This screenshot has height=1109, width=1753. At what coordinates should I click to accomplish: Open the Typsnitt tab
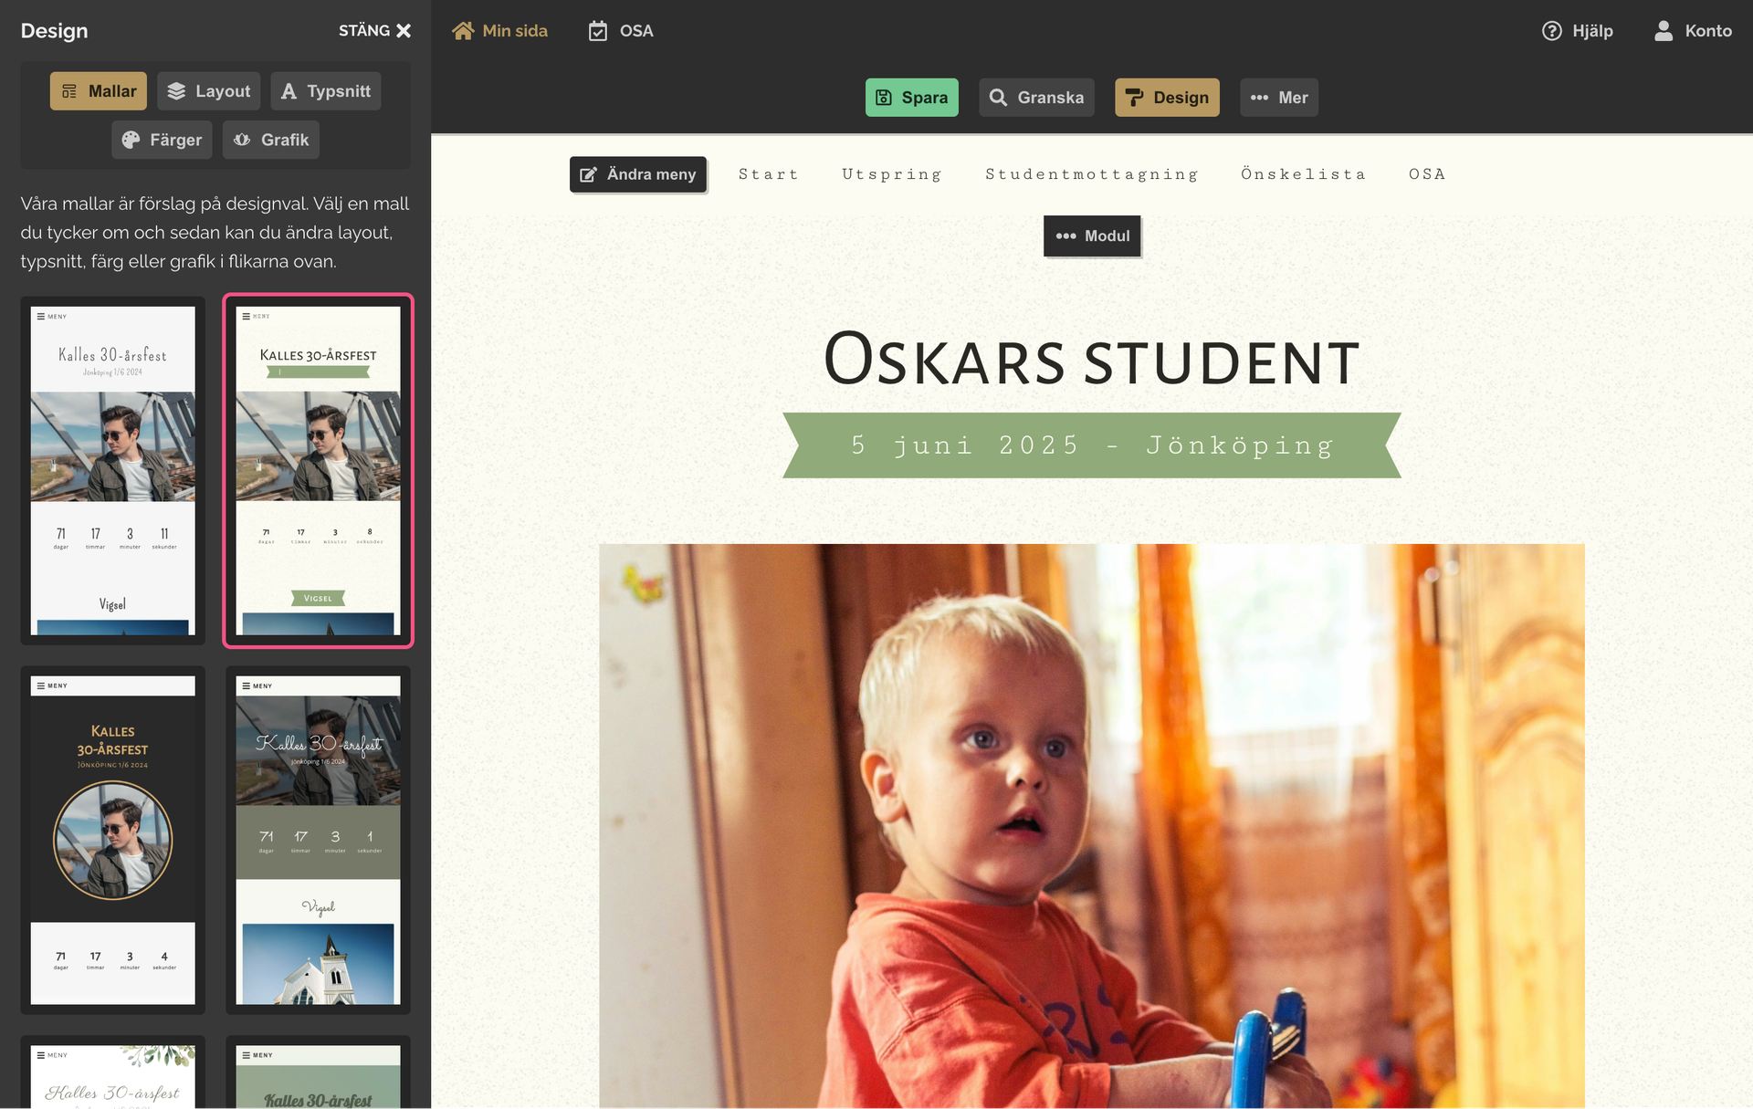pyautogui.click(x=325, y=91)
